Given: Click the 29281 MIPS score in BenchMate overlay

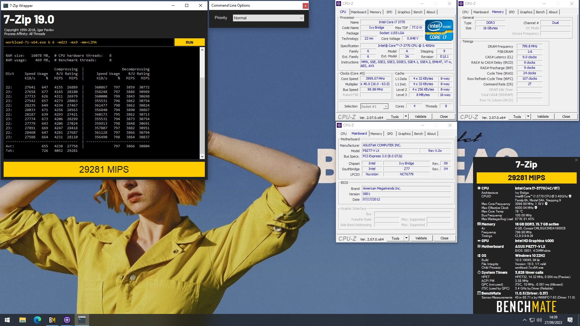Looking at the screenshot, I should point(526,178).
